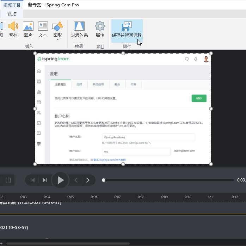
Task: Select the 其他选项 tab in preview
Action: click(x=98, y=84)
